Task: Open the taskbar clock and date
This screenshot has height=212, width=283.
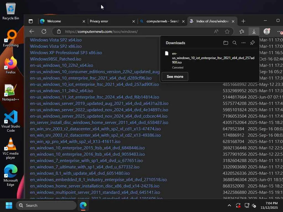Action: click(269, 205)
